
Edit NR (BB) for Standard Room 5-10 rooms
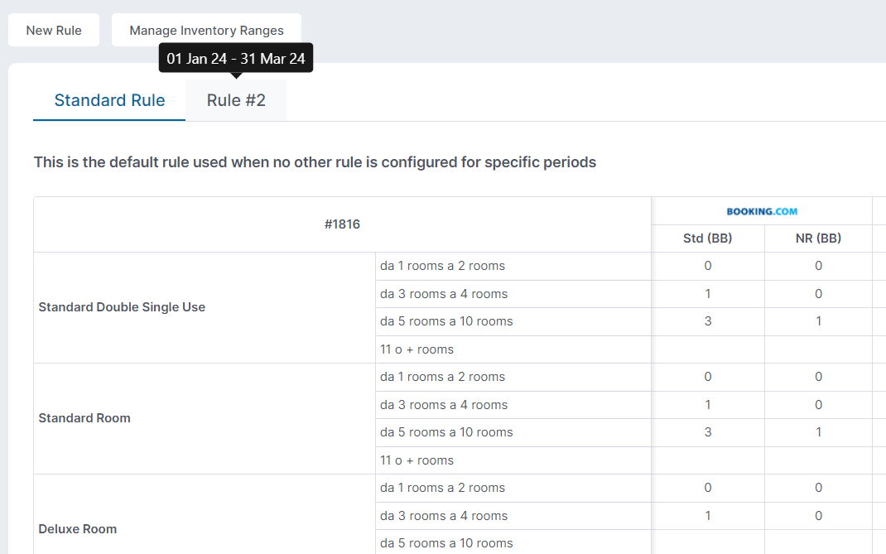818,432
